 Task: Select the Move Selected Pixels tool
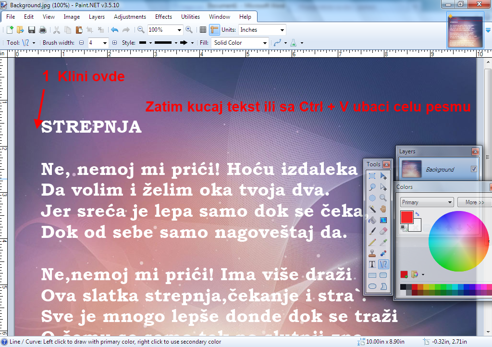point(383,176)
